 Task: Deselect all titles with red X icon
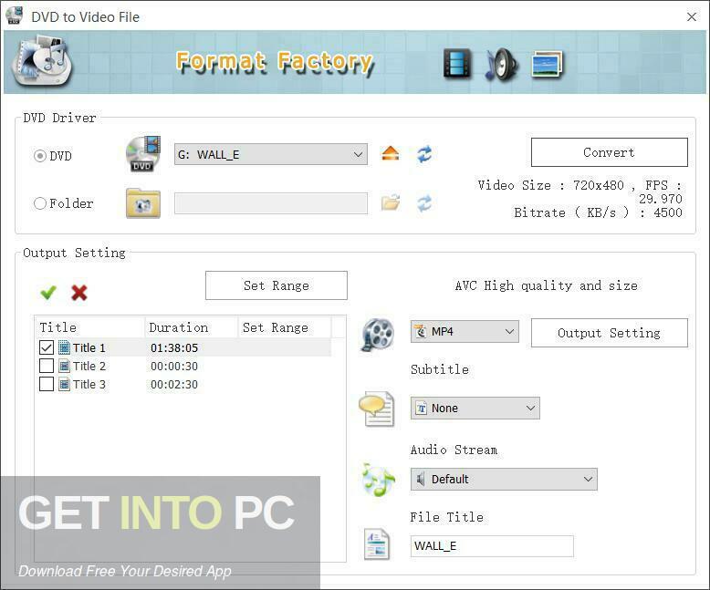79,293
